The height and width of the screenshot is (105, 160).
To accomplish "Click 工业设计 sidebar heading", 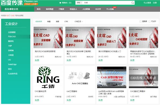I will (x=11, y=24).
